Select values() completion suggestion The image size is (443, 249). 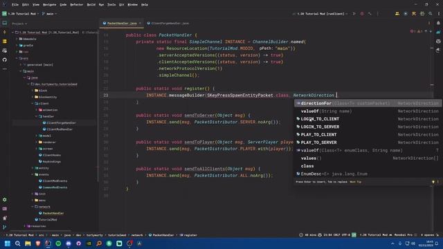click(368, 158)
